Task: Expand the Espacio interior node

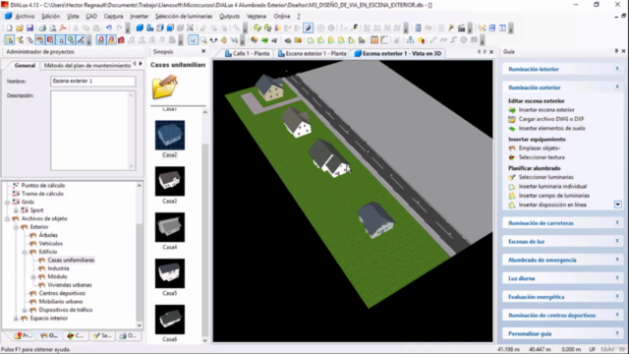Action: pyautogui.click(x=16, y=319)
